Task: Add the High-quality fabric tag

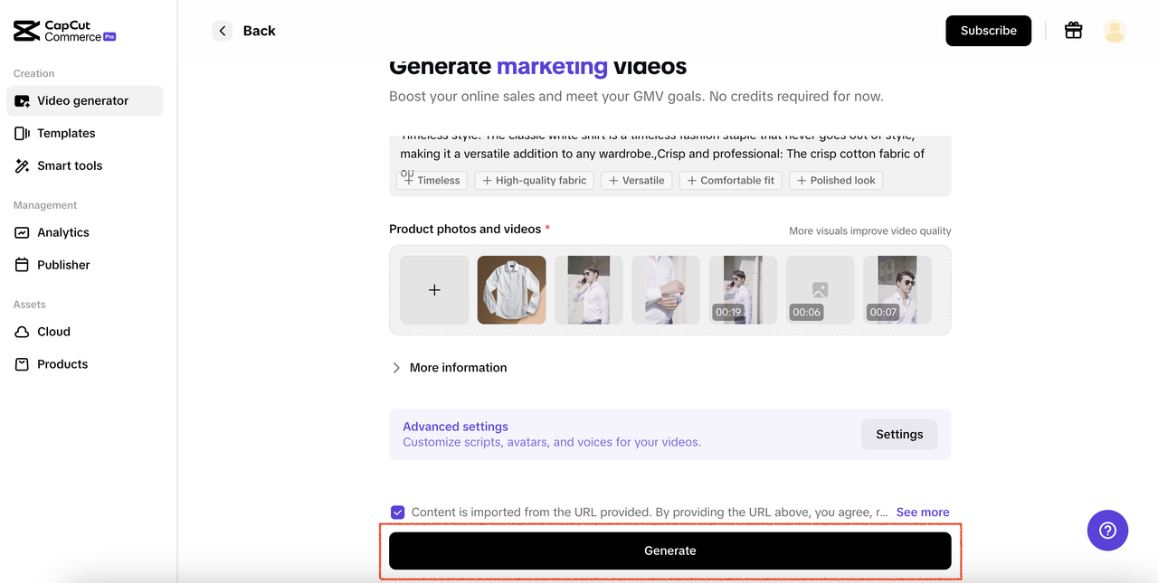Action: pos(535,181)
